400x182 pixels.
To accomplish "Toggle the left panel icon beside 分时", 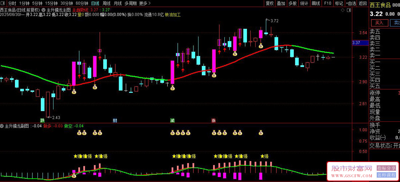I will tap(3, 4).
